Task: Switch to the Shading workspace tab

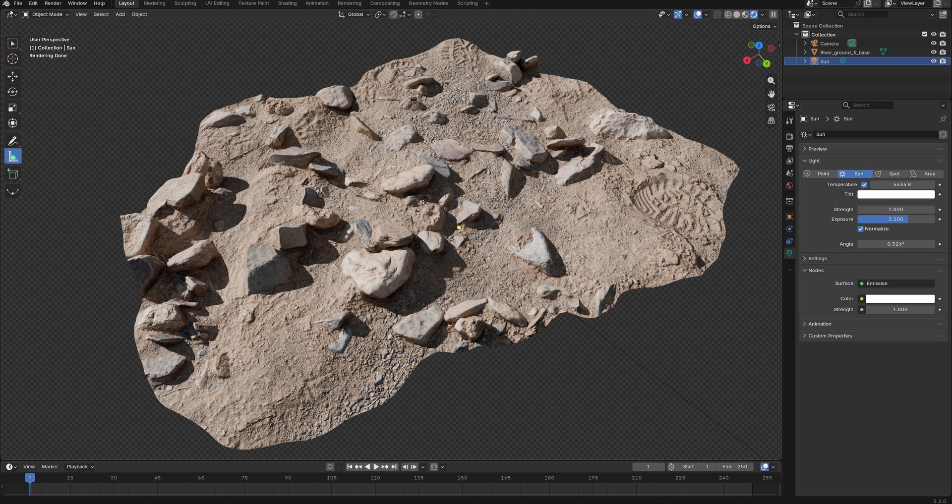Action: coord(287,3)
